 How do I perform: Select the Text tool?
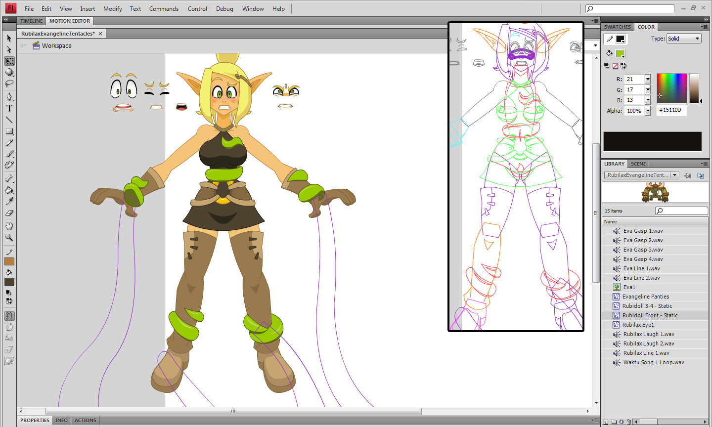(x=9, y=108)
